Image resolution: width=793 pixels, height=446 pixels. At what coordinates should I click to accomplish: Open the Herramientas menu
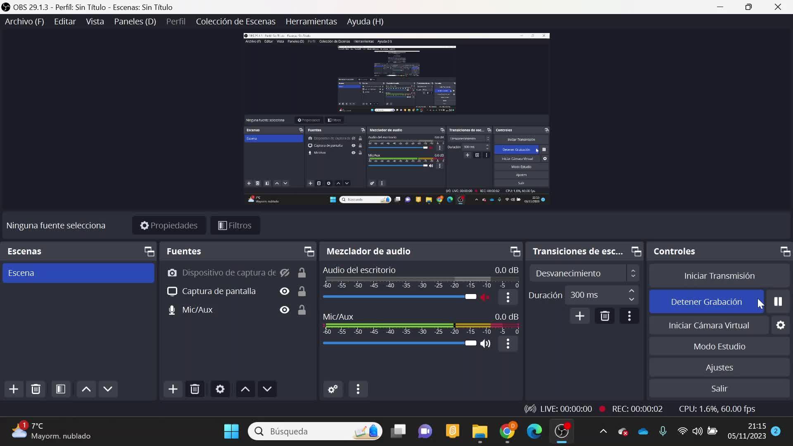click(311, 21)
